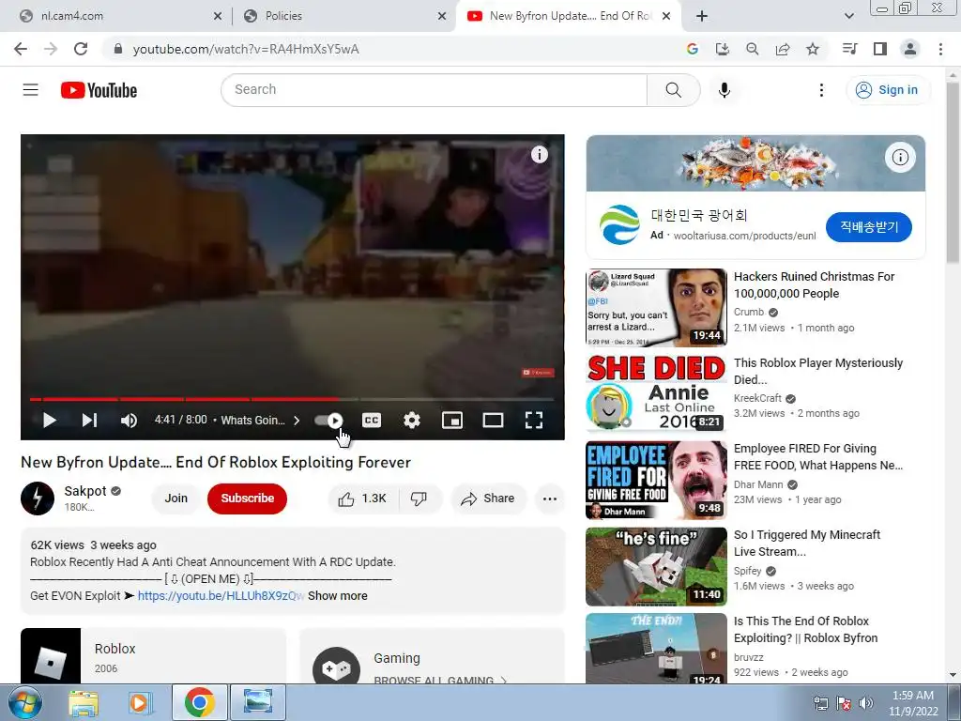Open the Roblox game card
The image size is (961, 721).
pyautogui.click(x=153, y=656)
